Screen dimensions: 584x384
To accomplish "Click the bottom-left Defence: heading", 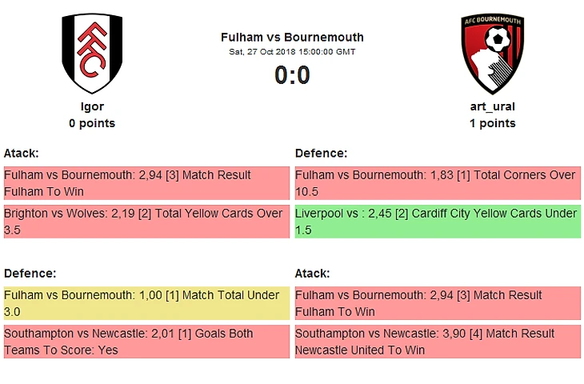I will (x=30, y=273).
